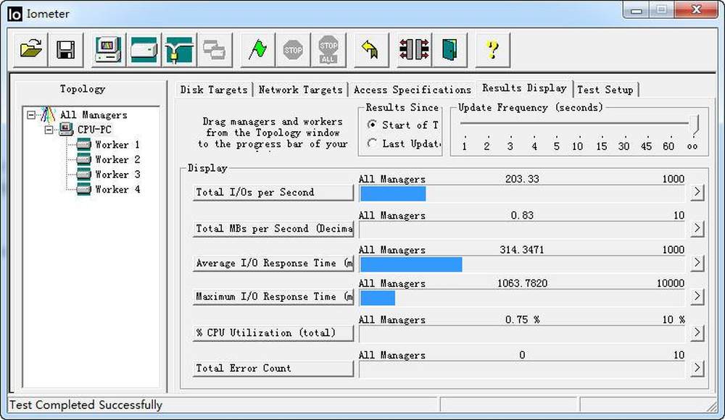This screenshot has height=420, width=725.
Task: Click the 203.33 I/Os per second value
Action: [522, 179]
